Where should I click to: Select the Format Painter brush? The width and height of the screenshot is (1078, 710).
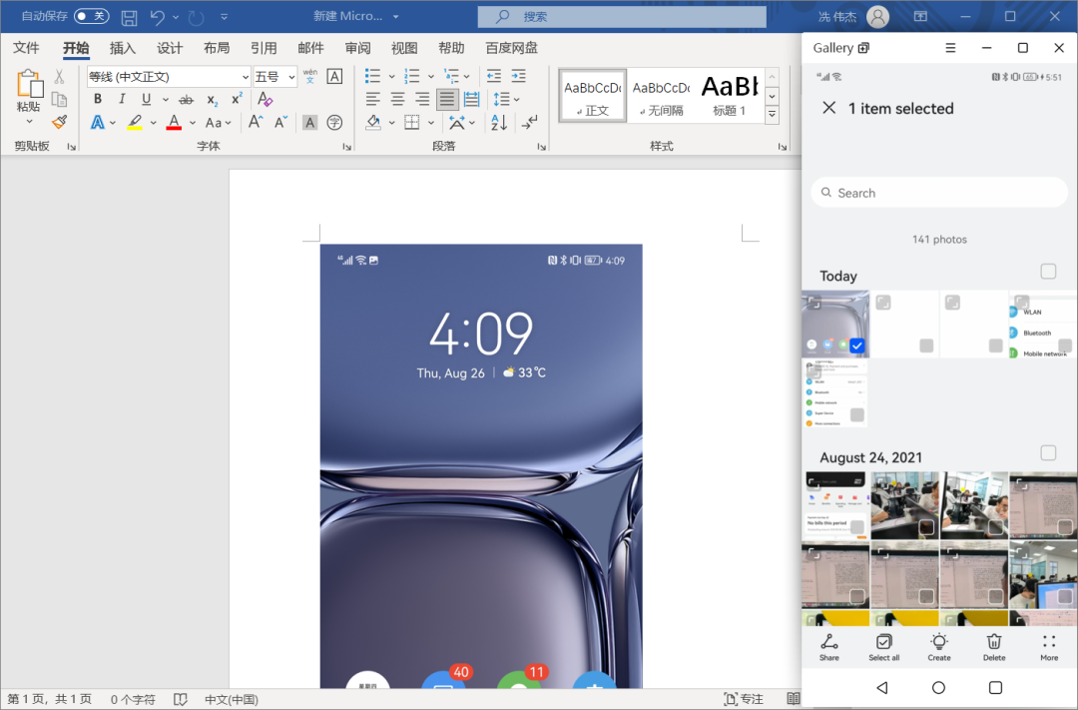click(60, 123)
